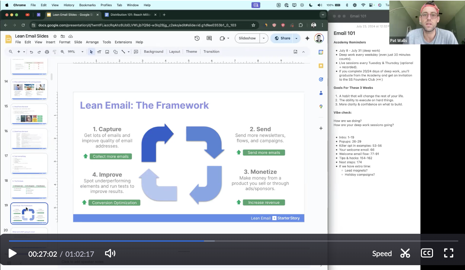Start the Slideshow

(247, 38)
